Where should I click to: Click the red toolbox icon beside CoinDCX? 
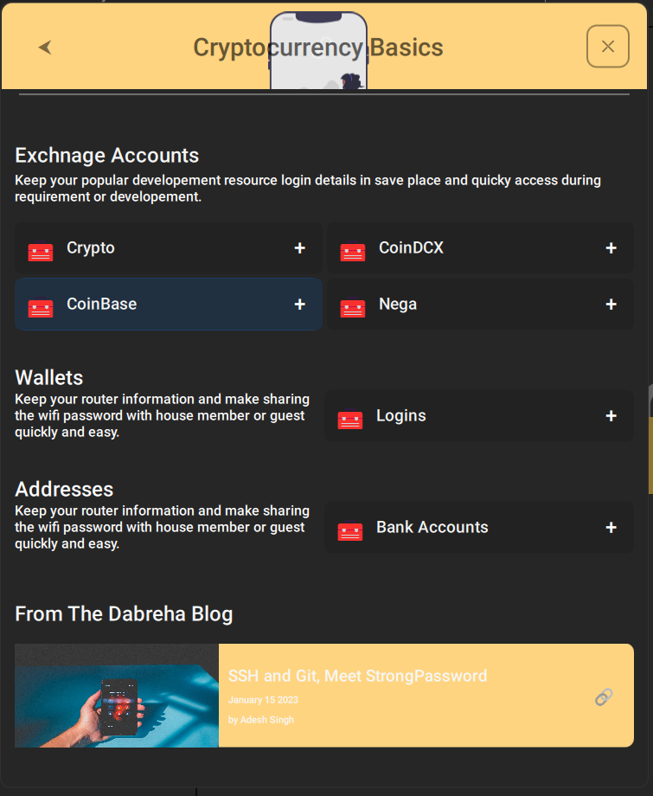pos(353,251)
